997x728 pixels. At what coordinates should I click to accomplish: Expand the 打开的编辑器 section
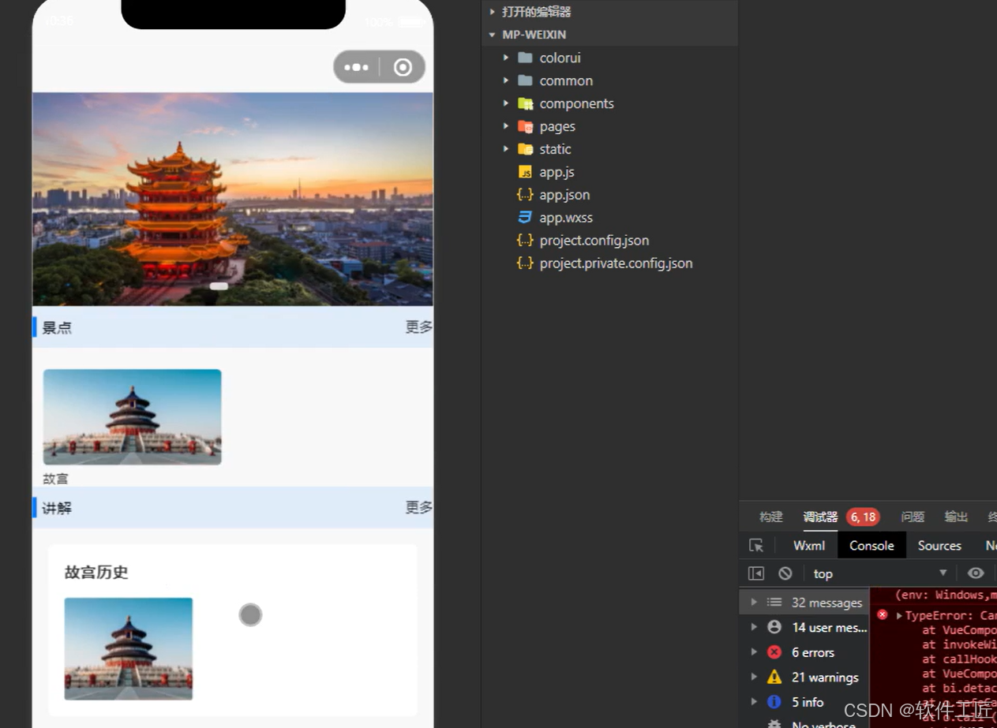click(x=492, y=12)
